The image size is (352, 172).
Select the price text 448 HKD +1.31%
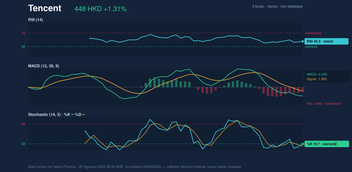[101, 9]
